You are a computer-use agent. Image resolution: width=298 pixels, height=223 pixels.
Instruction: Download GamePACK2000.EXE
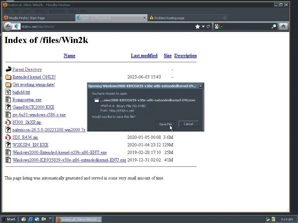point(33,107)
